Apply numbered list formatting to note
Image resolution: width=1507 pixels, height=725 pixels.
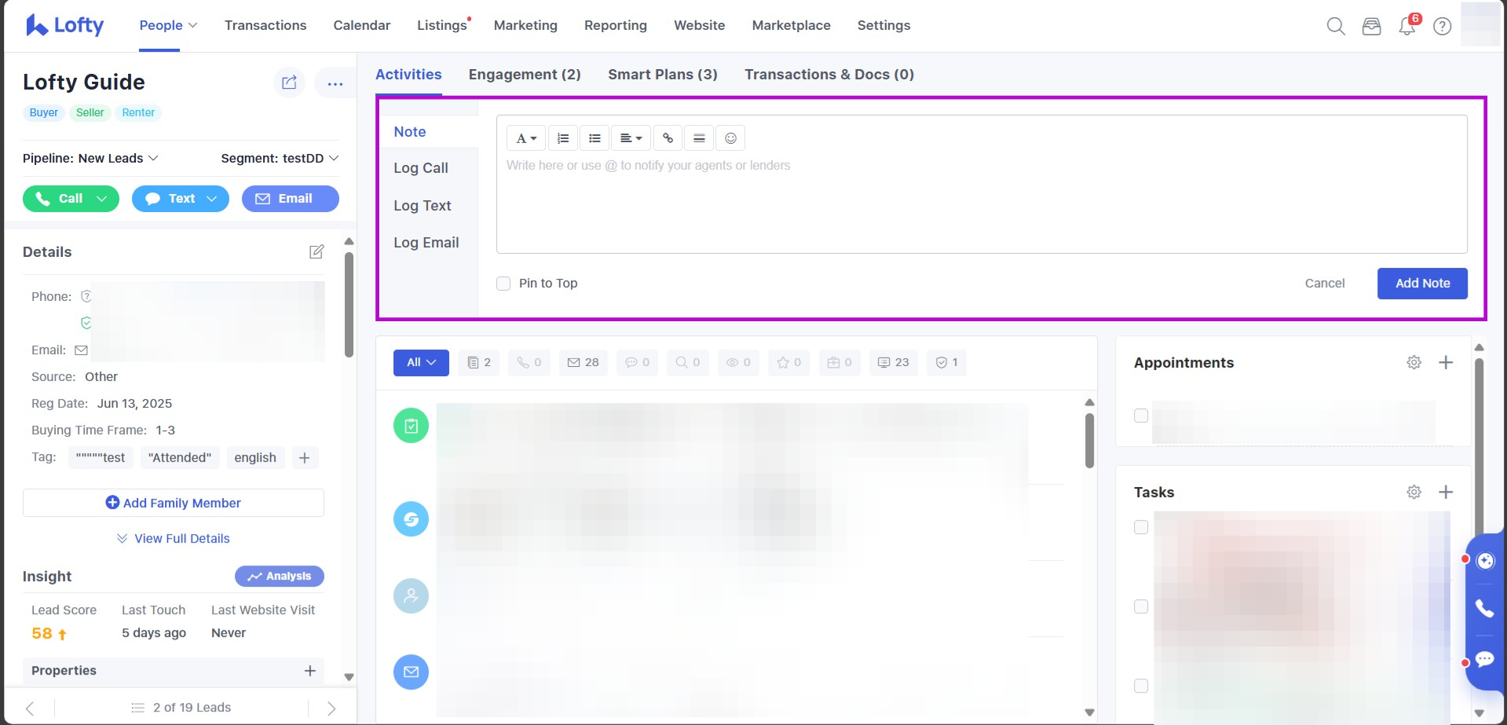point(563,138)
